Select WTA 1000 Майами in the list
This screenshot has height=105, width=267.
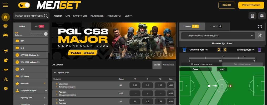click(x=31, y=62)
